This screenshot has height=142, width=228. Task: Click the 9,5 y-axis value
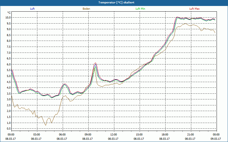[x=9, y=23]
